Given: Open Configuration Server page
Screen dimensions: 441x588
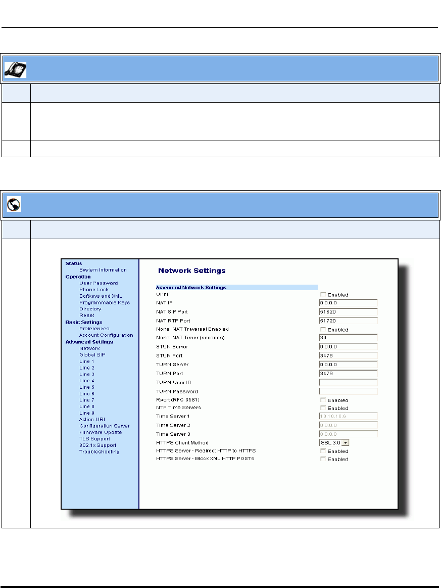Looking at the screenshot, I should click(x=105, y=426).
